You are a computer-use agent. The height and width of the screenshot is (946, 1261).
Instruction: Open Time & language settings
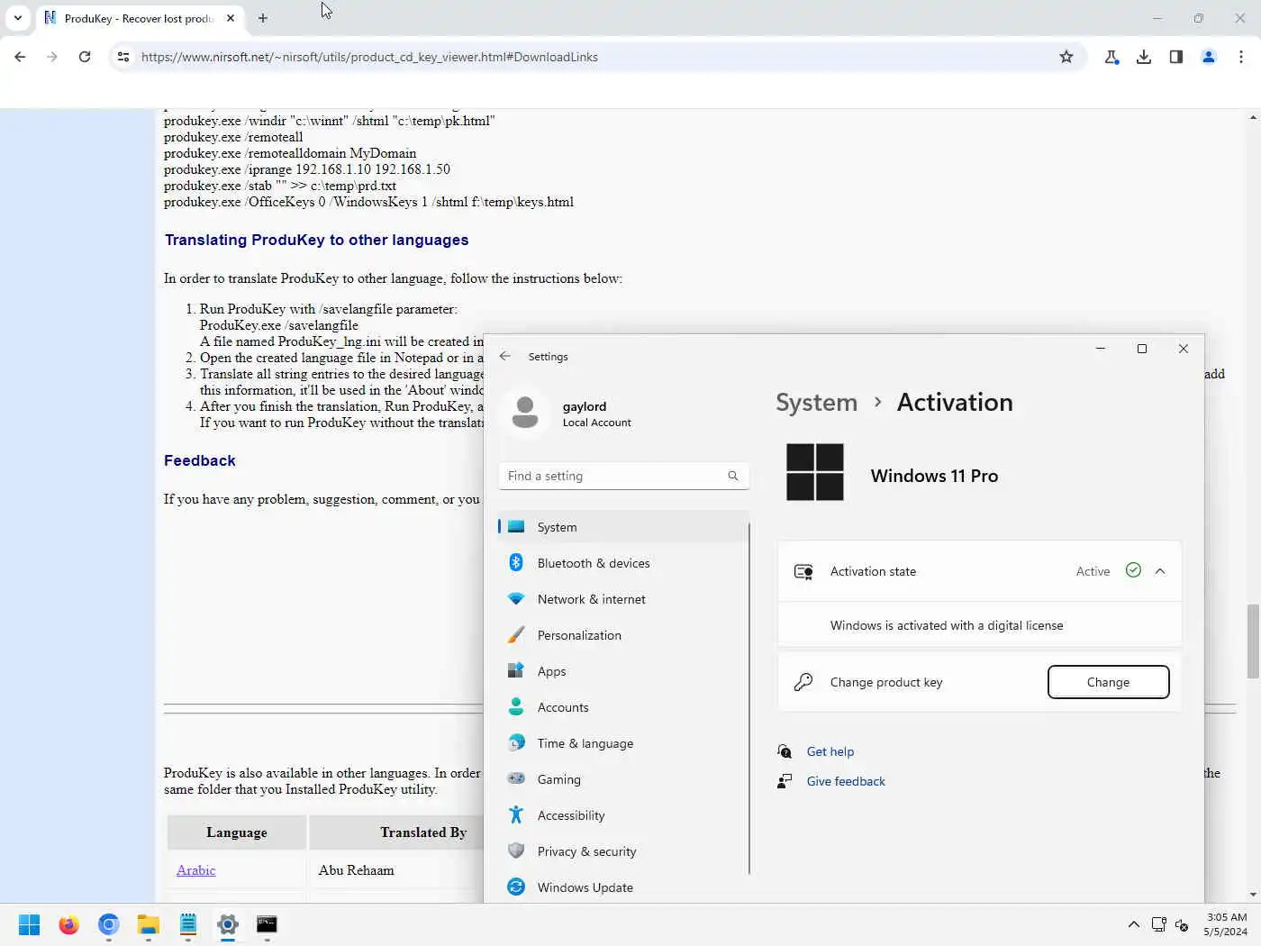tap(623, 743)
